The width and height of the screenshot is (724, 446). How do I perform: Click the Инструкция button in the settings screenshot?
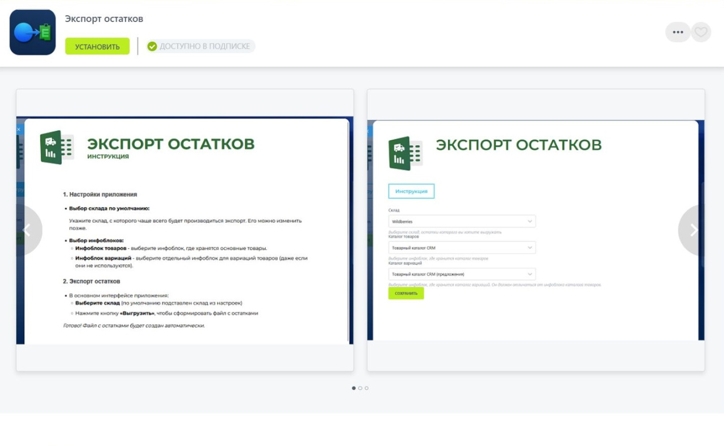pyautogui.click(x=411, y=191)
